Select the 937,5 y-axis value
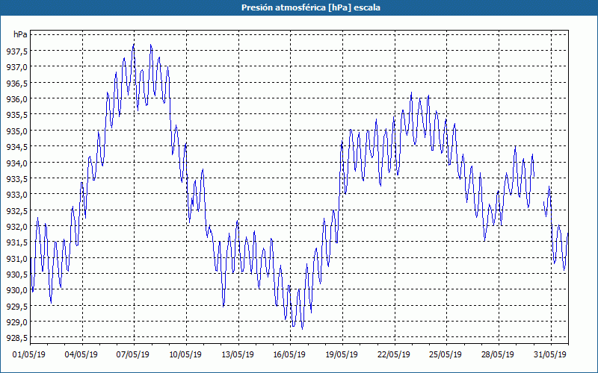Viewport: 598px width, 373px height. (x=16, y=51)
